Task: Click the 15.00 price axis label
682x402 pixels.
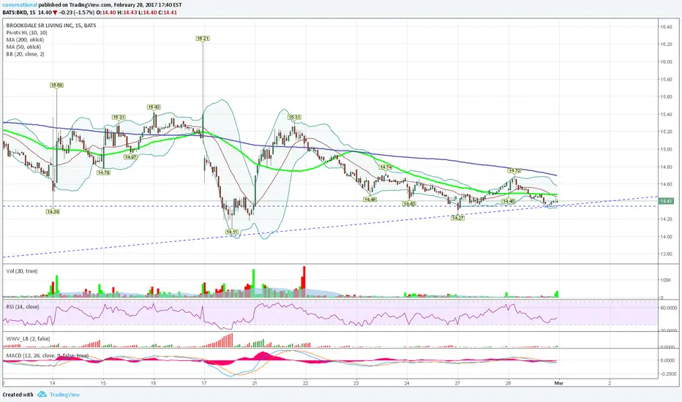Action: [667, 149]
